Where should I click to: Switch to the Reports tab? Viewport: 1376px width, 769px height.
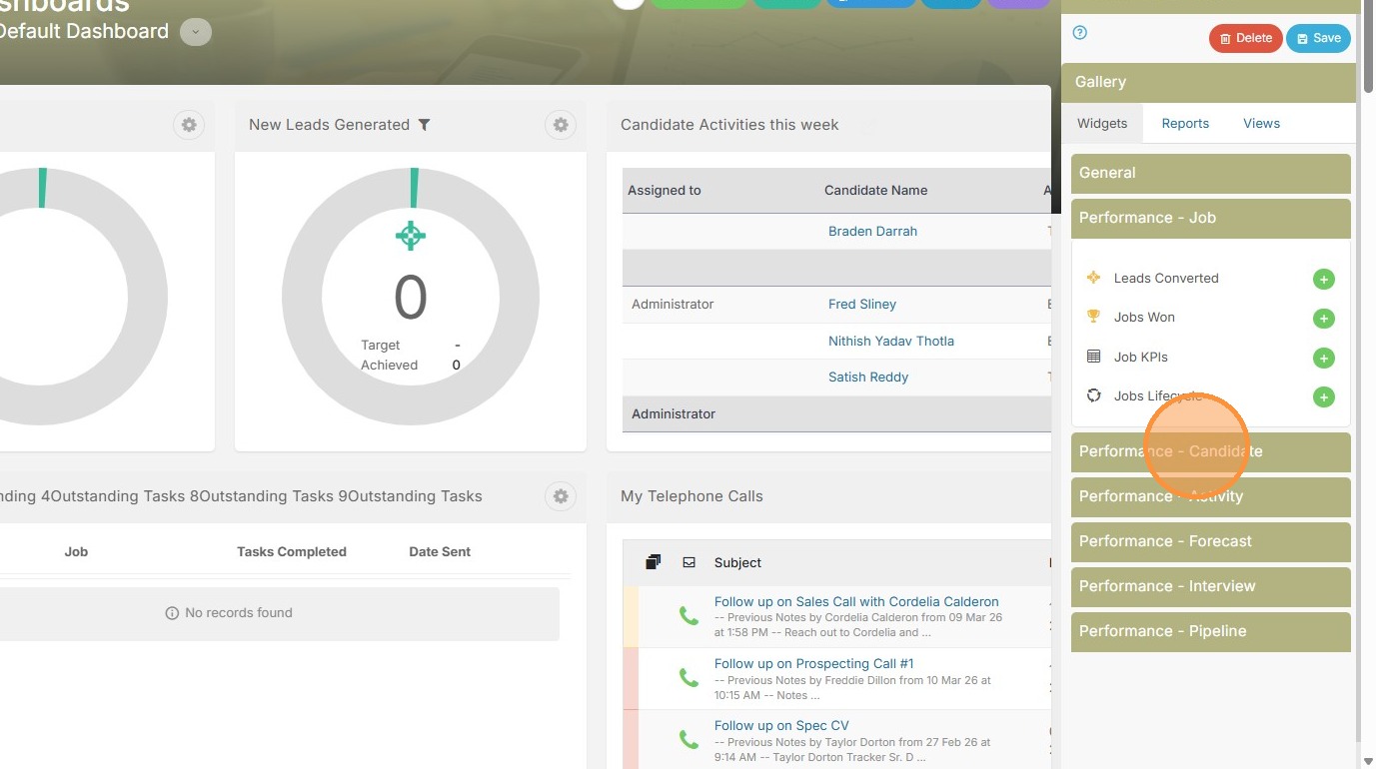1185,124
